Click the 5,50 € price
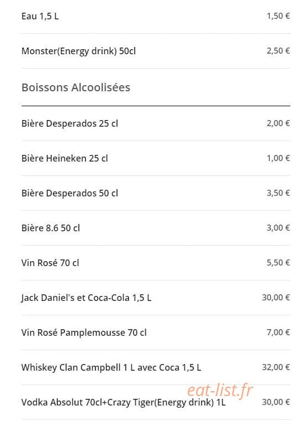The width and height of the screenshot is (308, 421). 278,263
